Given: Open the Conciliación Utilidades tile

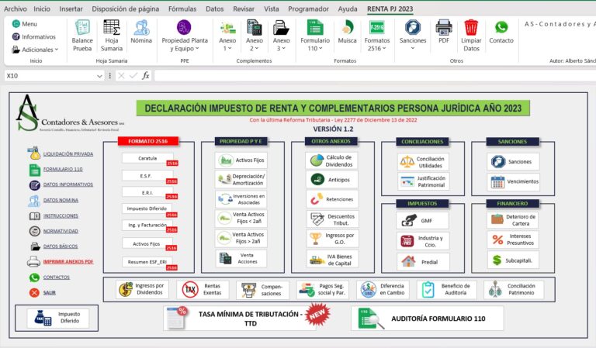Looking at the screenshot, I should click(423, 162).
